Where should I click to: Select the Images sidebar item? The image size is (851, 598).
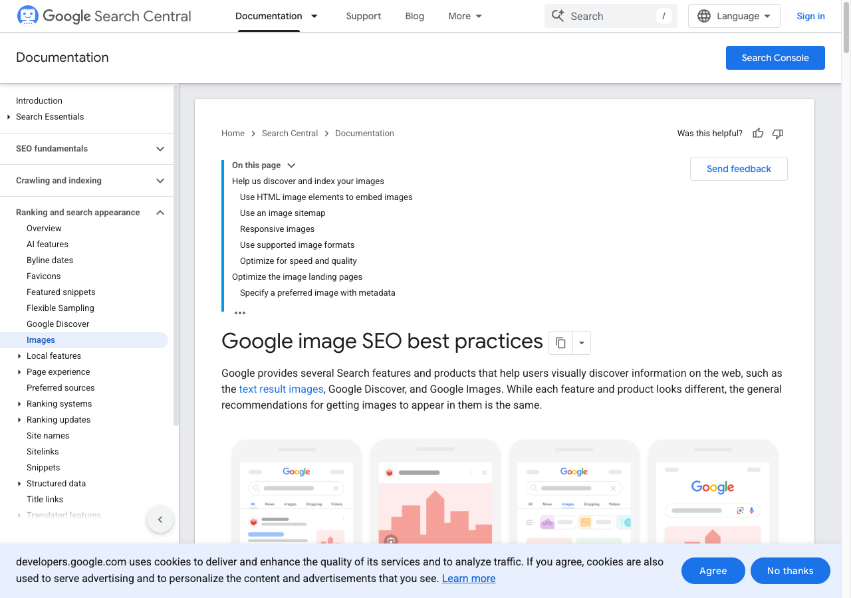[x=84, y=340]
